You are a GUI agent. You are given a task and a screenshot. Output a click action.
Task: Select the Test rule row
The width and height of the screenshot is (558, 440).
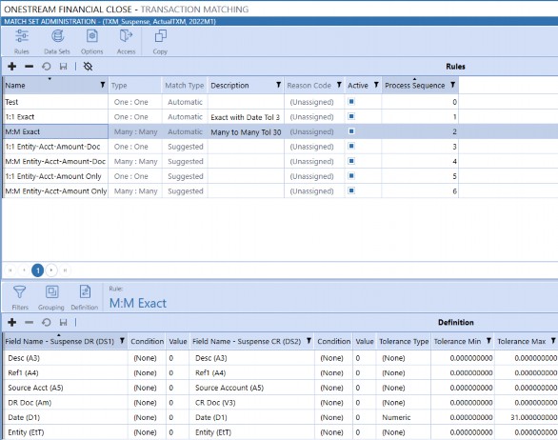click(x=230, y=102)
